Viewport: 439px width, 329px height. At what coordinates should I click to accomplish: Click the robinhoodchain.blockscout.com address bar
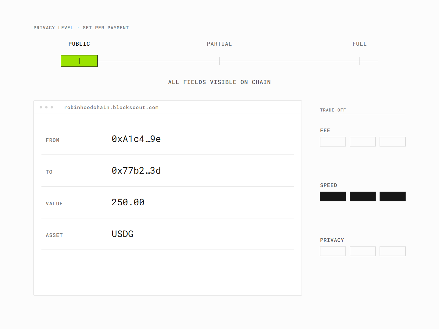pyautogui.click(x=111, y=108)
